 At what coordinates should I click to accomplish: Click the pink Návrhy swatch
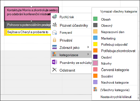tap(95, 63)
